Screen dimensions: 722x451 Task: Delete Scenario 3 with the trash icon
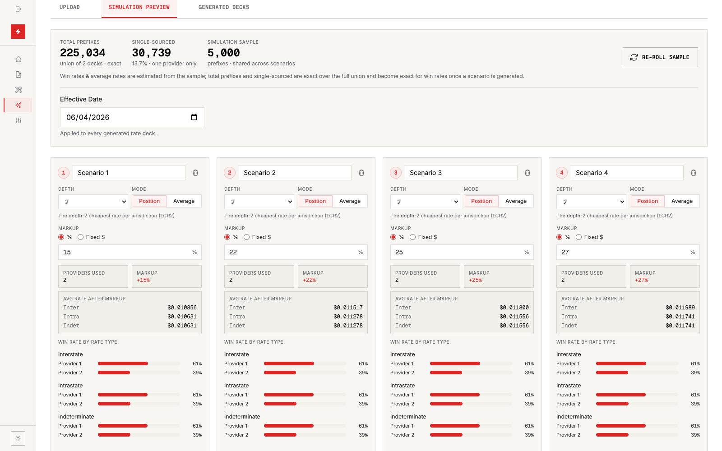(x=528, y=173)
